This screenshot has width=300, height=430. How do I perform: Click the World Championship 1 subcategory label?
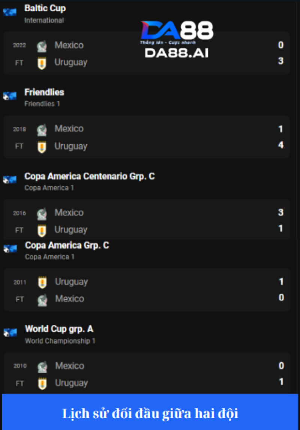point(60,341)
